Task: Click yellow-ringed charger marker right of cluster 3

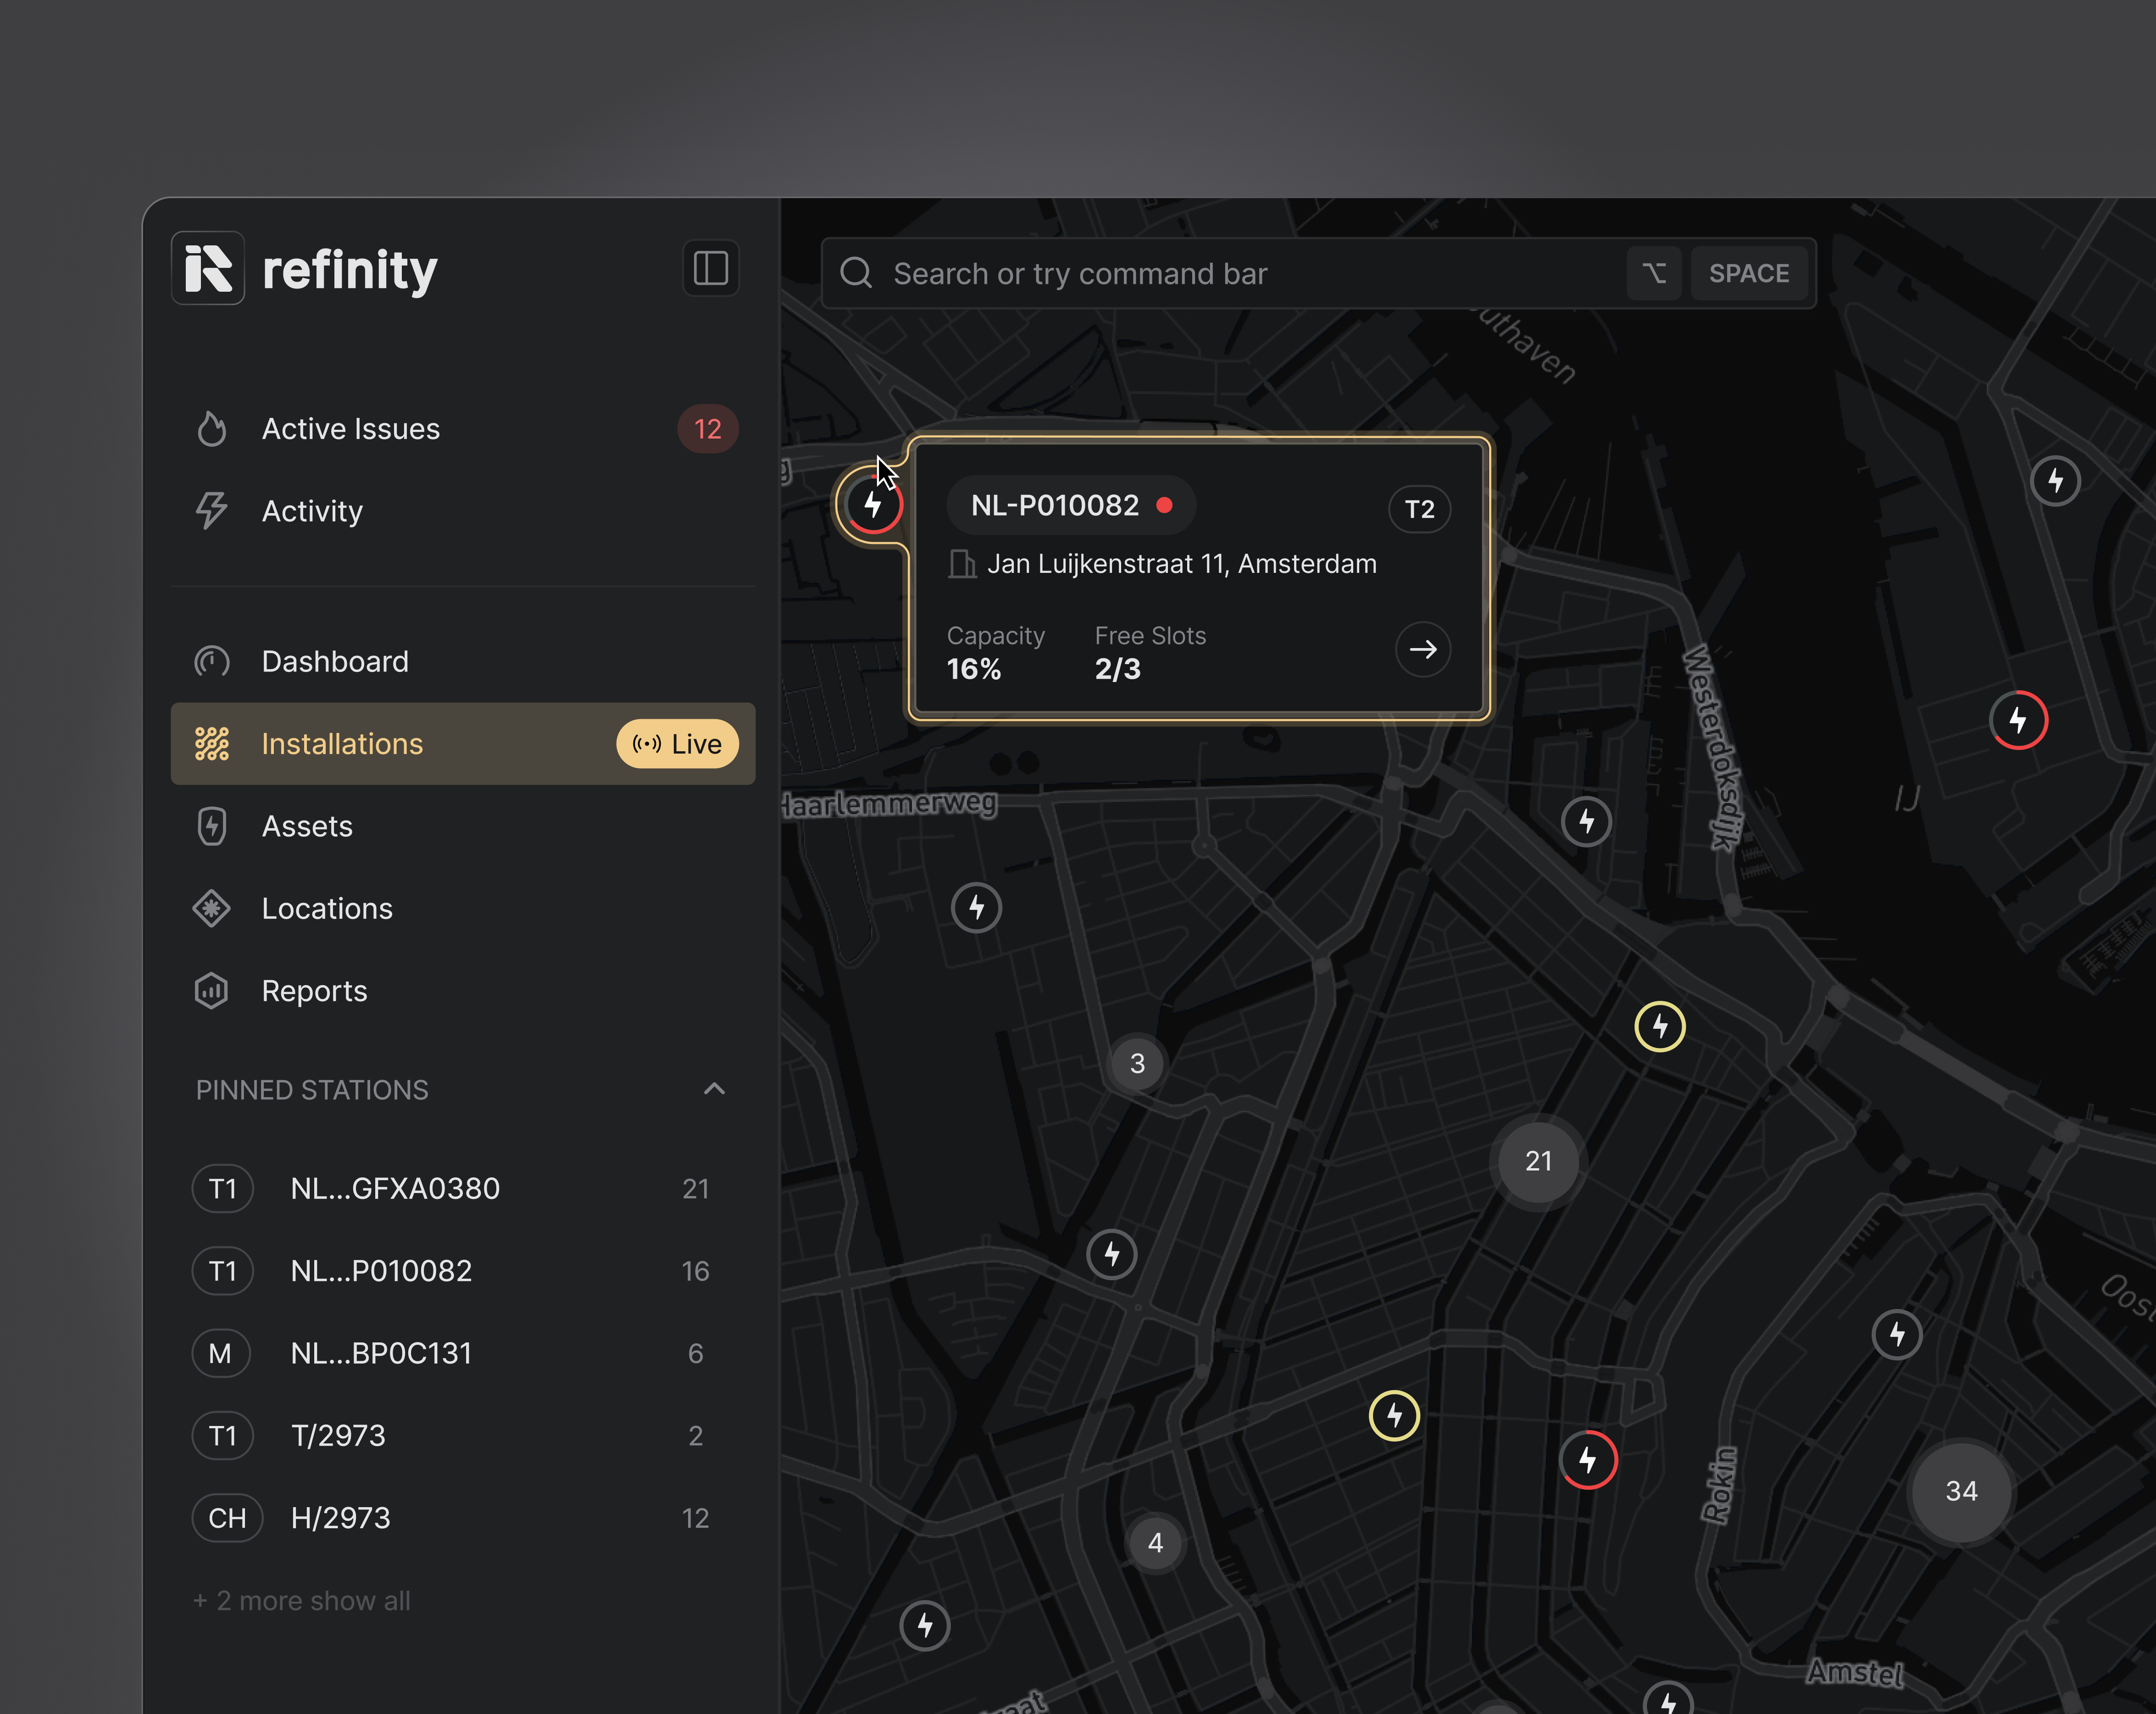Action: click(x=1660, y=1026)
